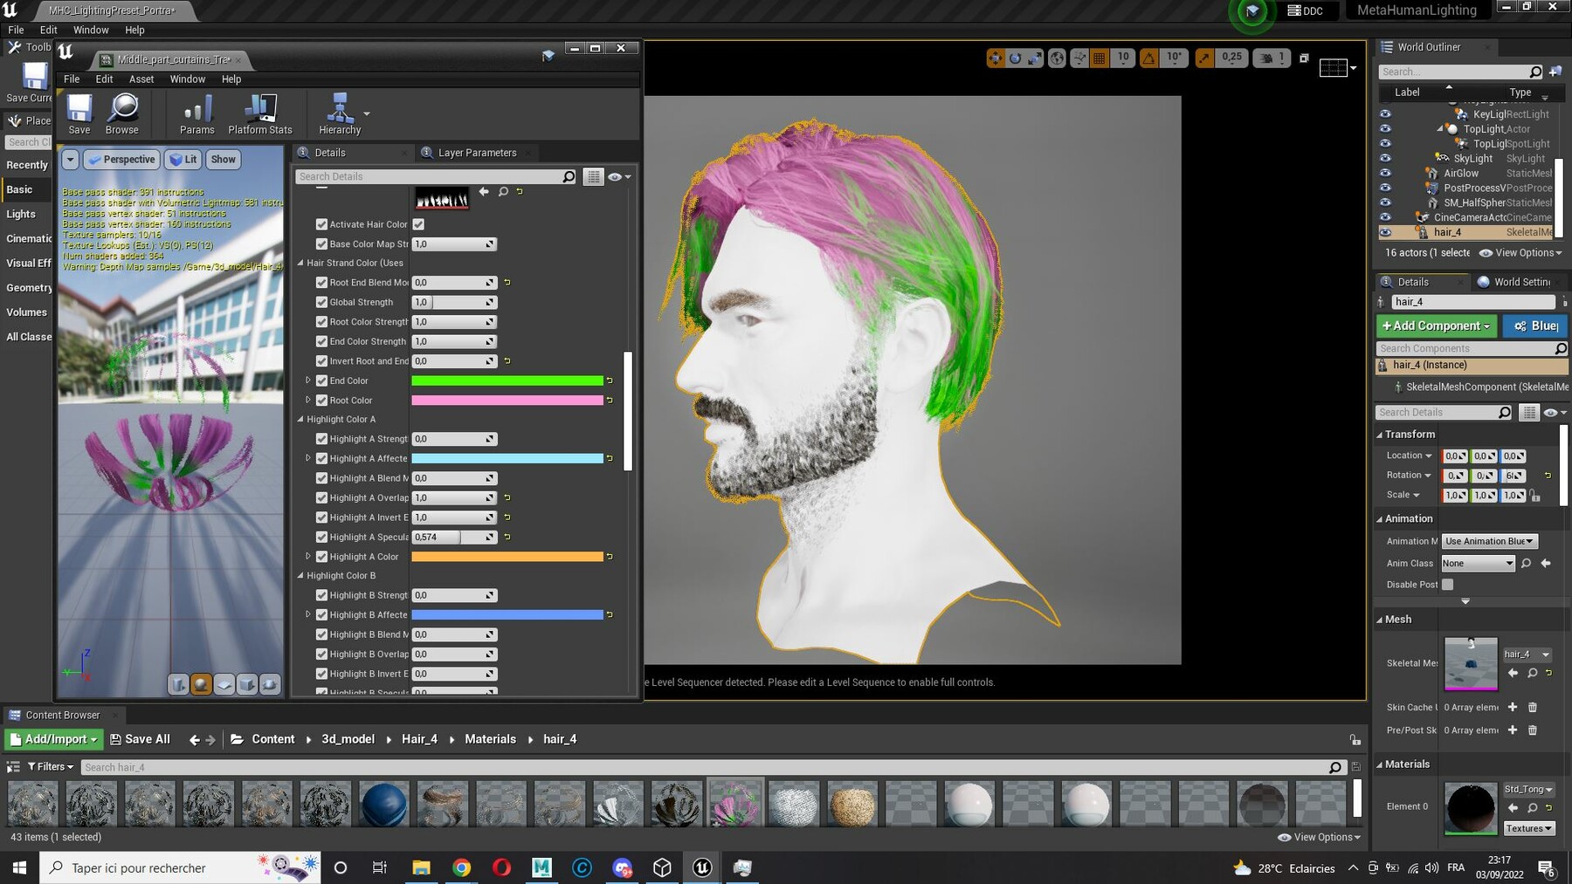Select the cylinder preview mesh icon
The width and height of the screenshot is (1572, 884).
[x=178, y=685]
